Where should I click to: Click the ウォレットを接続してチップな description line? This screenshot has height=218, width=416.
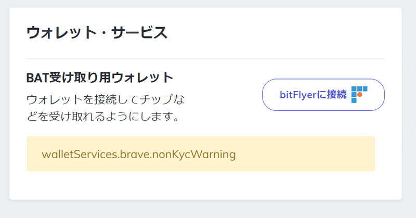(x=106, y=99)
